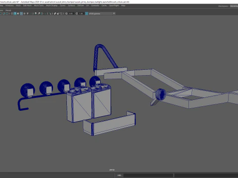
Task: Click the command line input field
Action: coord(148,175)
